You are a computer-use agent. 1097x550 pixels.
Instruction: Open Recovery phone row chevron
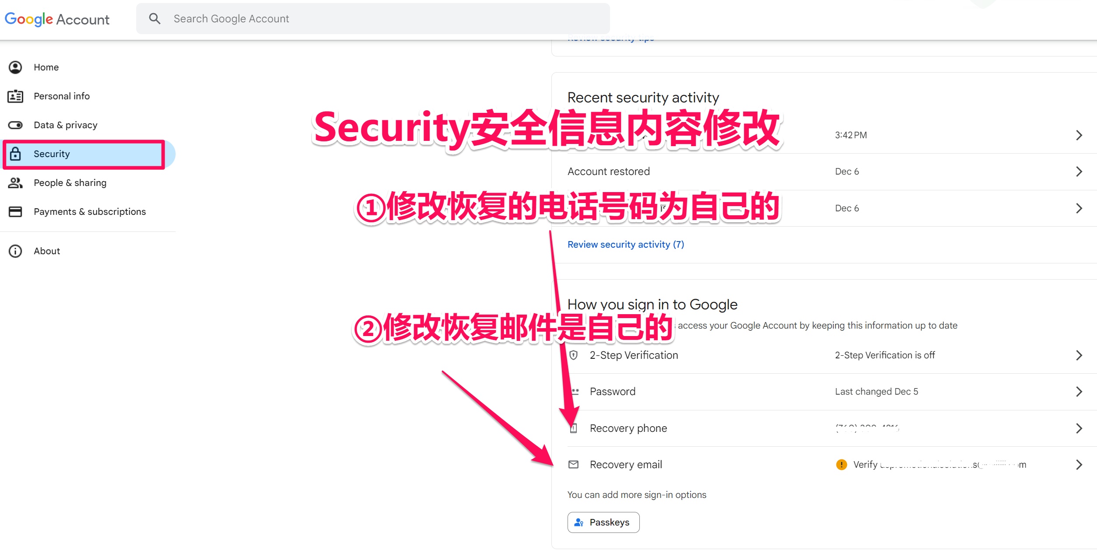(x=1079, y=428)
